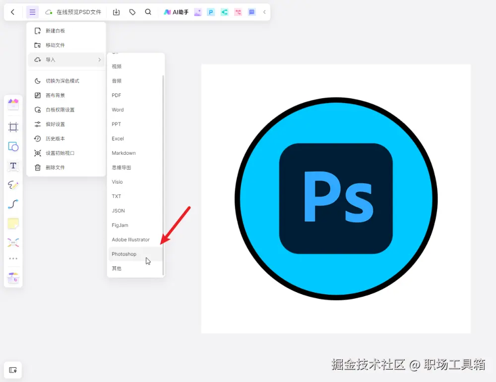Import a PDF file

(135, 95)
